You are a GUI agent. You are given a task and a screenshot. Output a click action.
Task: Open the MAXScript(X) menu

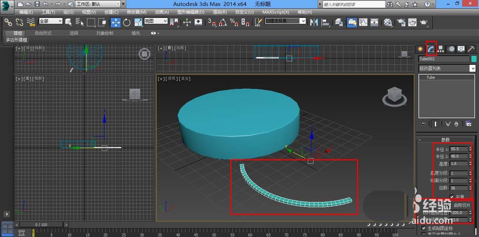275,12
